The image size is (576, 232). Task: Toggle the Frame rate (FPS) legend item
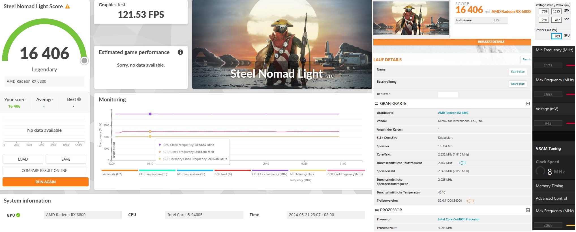pos(119,173)
